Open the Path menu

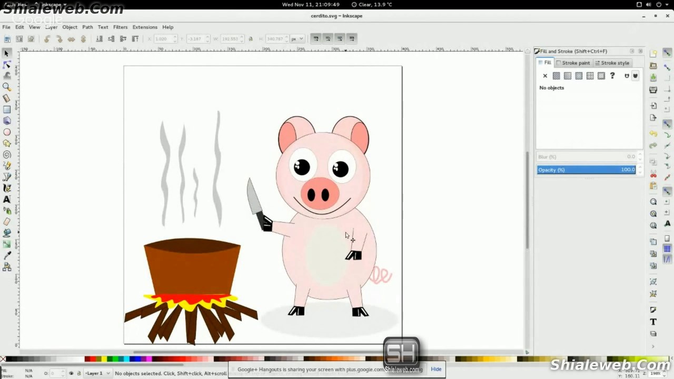[87, 27]
